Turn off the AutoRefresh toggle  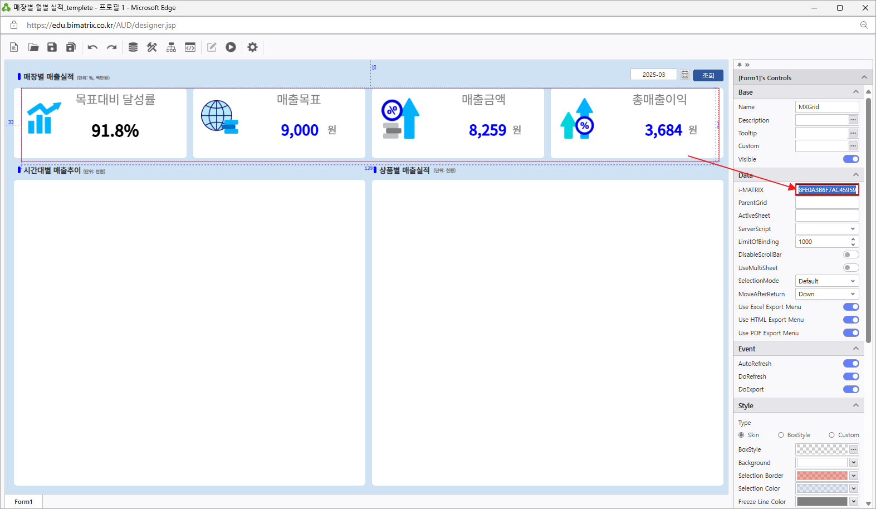(x=851, y=364)
